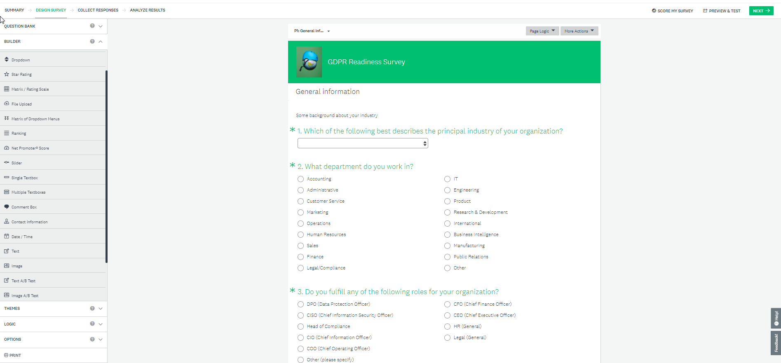Open the More Actions menu
Screen dimensions: 781x363
(x=579, y=30)
